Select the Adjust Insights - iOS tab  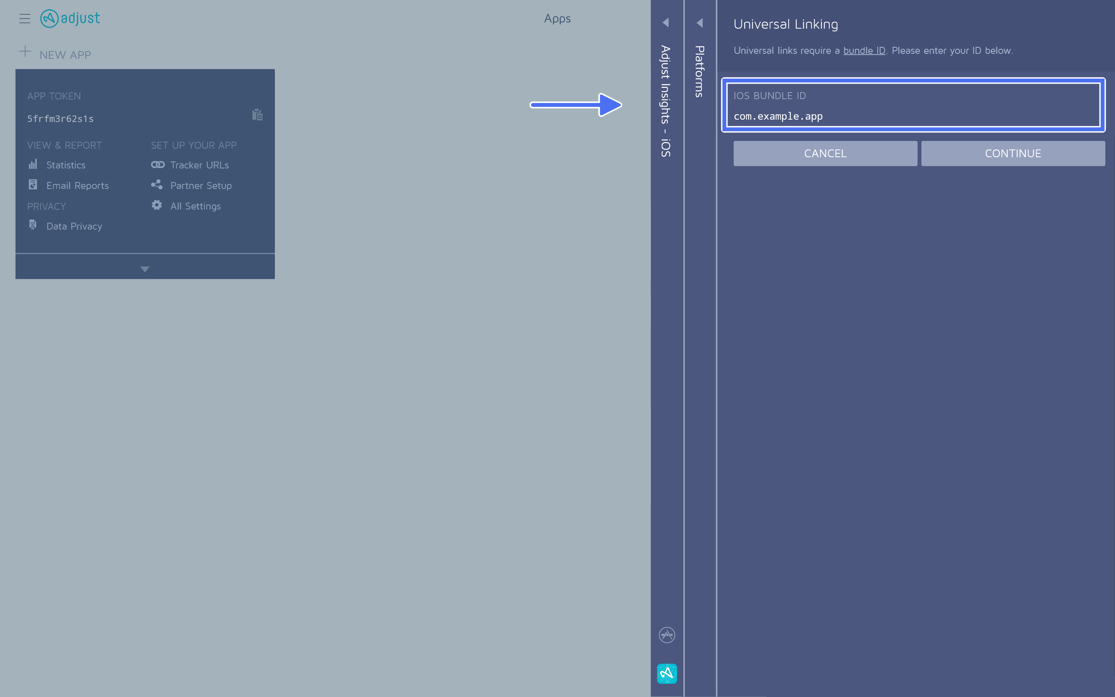[665, 101]
